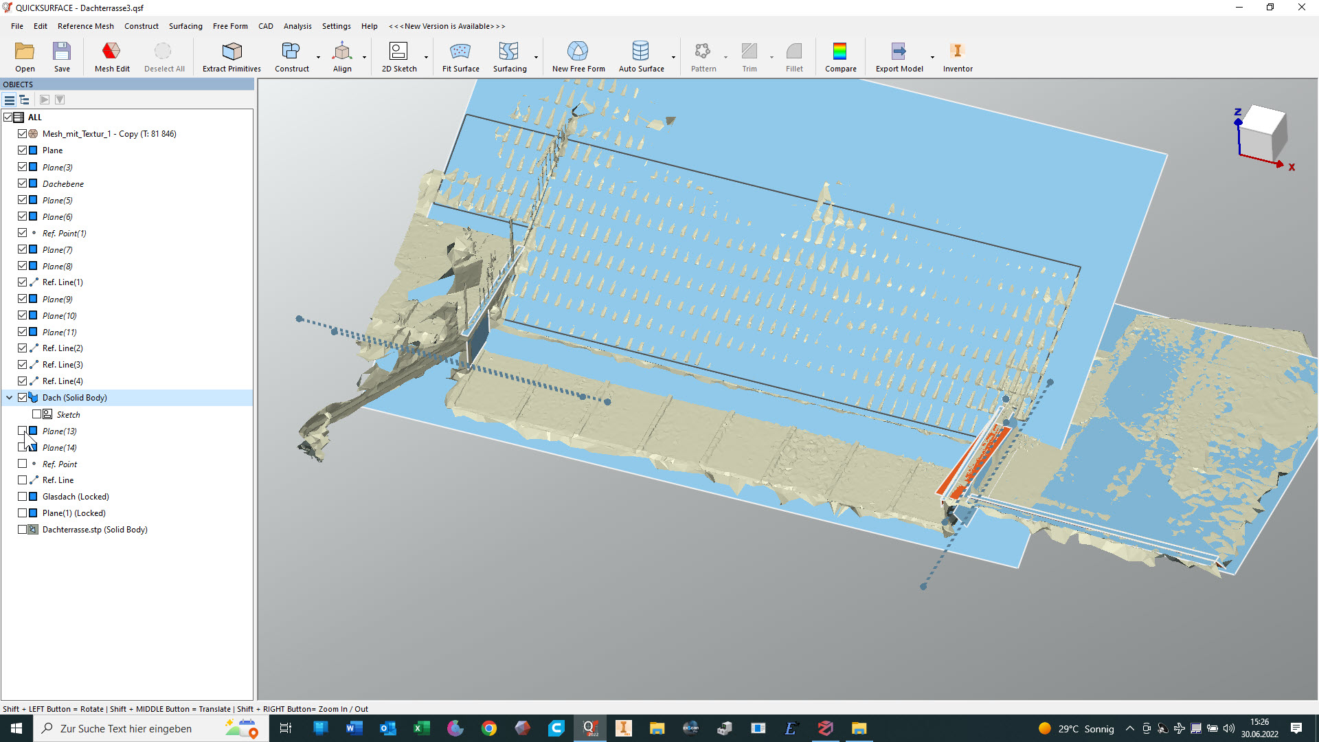The image size is (1319, 742).
Task: Hide the Dachebene plane
Action: (x=23, y=183)
